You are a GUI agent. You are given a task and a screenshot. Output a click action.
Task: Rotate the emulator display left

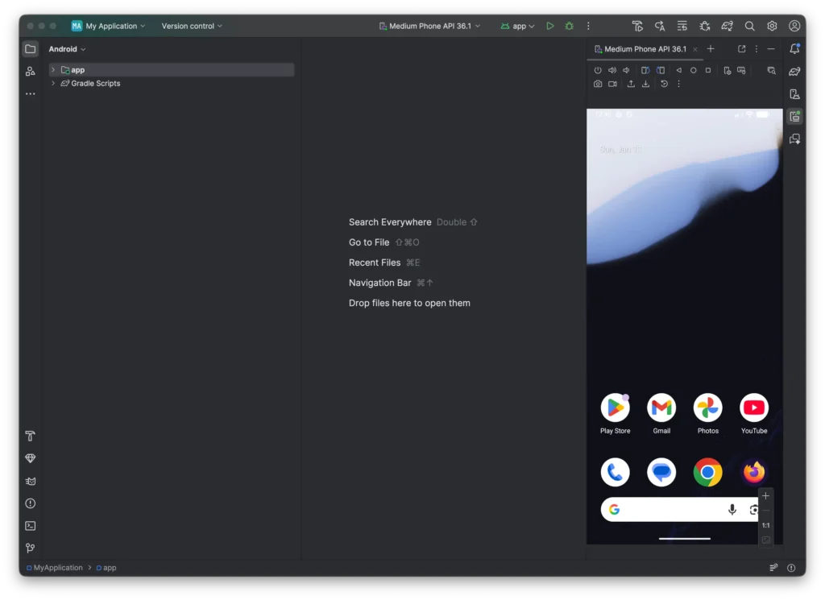[x=645, y=70]
